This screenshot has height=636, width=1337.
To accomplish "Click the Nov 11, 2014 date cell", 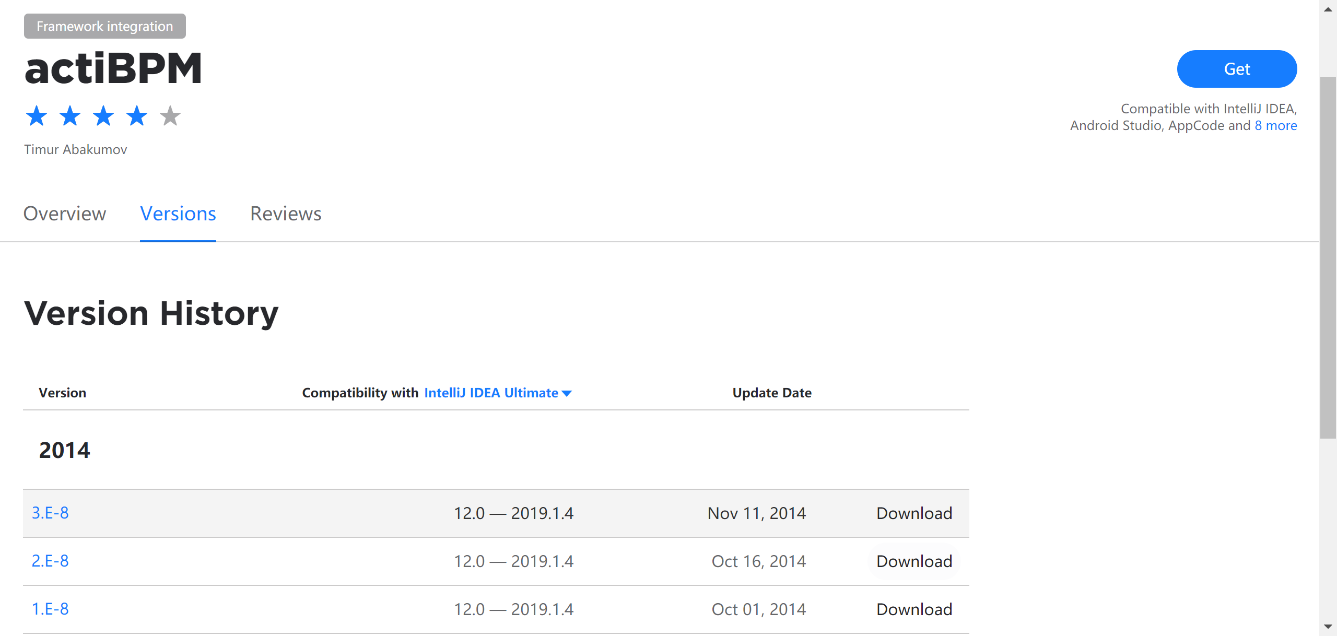I will point(757,513).
